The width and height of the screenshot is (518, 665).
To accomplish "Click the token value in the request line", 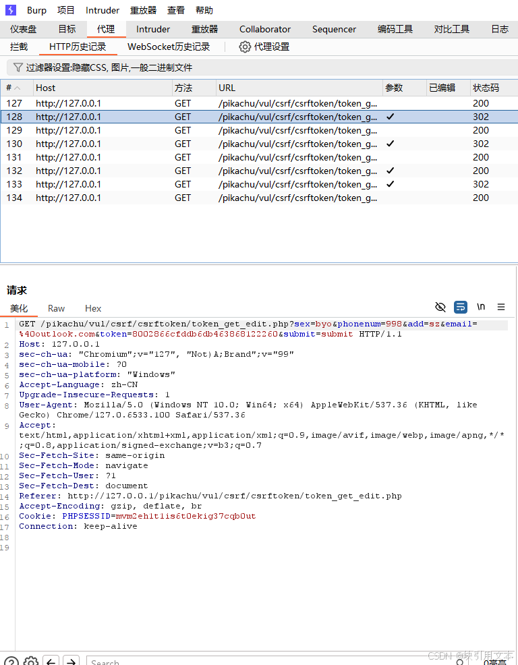I will pyautogui.click(x=205, y=335).
